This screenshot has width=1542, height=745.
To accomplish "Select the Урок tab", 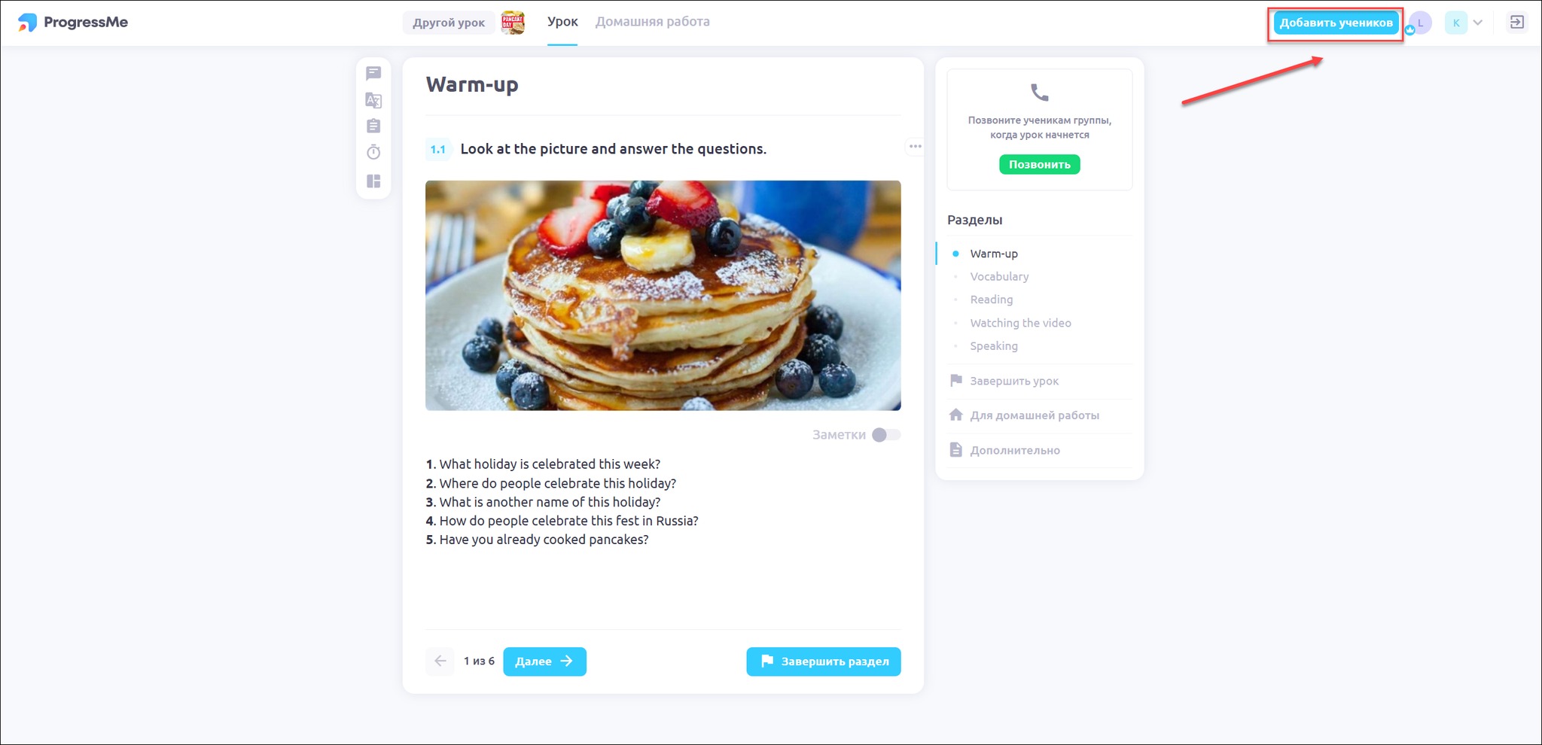I will tap(562, 22).
